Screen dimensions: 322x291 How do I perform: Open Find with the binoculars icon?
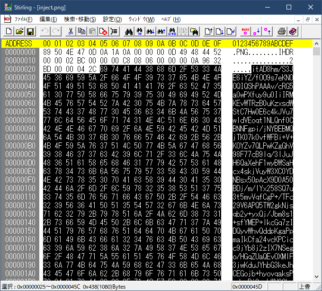click(x=128, y=31)
